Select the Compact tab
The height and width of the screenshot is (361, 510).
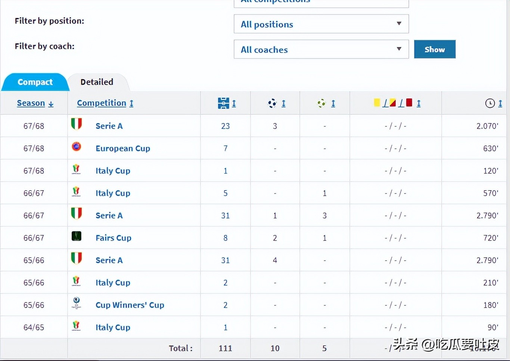pos(35,82)
